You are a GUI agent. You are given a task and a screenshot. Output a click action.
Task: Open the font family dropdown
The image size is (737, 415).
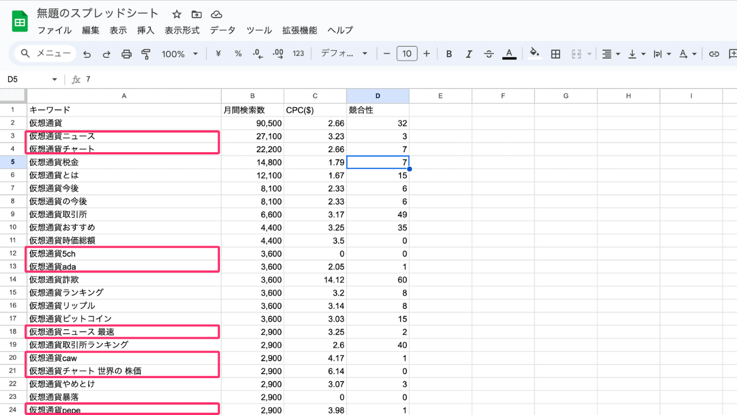pos(344,54)
